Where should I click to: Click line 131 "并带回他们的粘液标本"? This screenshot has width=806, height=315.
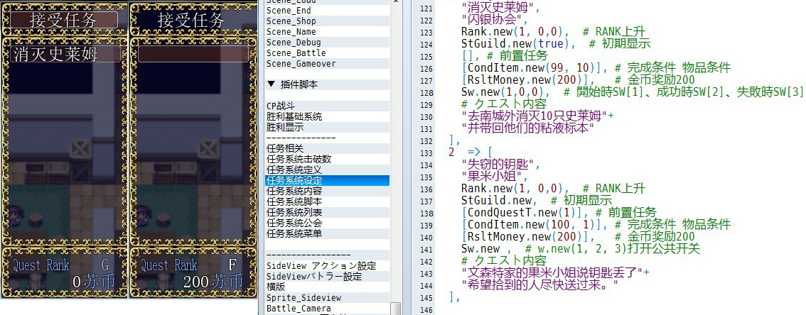coord(528,128)
